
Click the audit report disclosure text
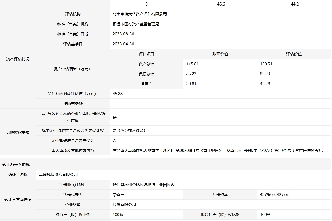coord(218,150)
